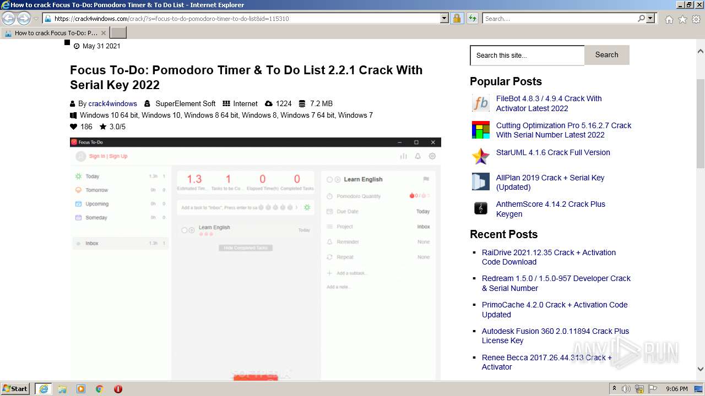Click the browser Forward arrow button
This screenshot has width=705, height=396.
click(x=24, y=19)
